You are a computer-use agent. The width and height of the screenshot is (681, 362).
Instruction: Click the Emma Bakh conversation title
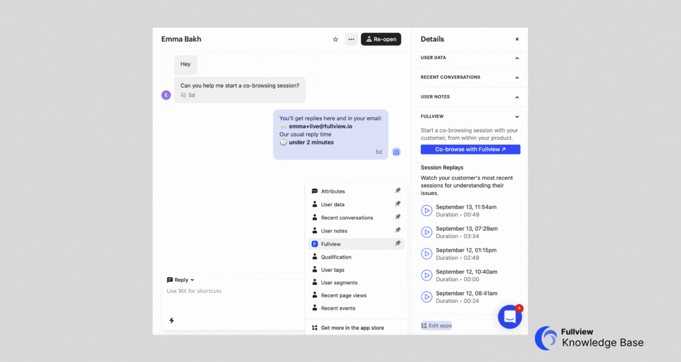click(x=181, y=40)
